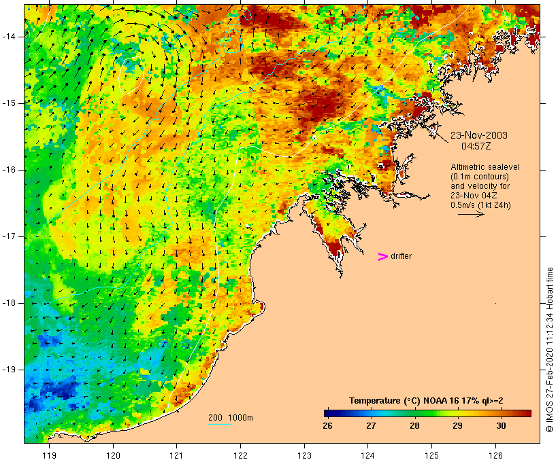
Task: Click the 'drifter' legend label
Action: [401, 256]
